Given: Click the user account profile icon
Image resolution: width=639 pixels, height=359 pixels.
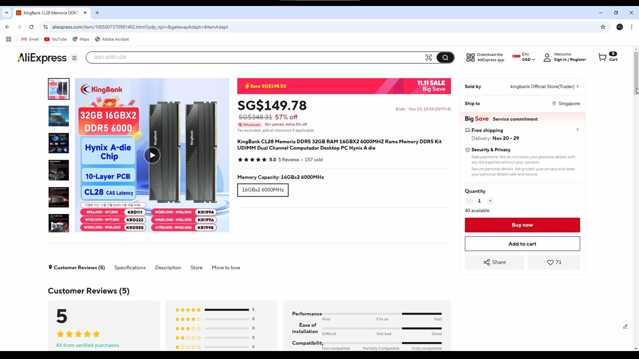Looking at the screenshot, I should pos(547,58).
